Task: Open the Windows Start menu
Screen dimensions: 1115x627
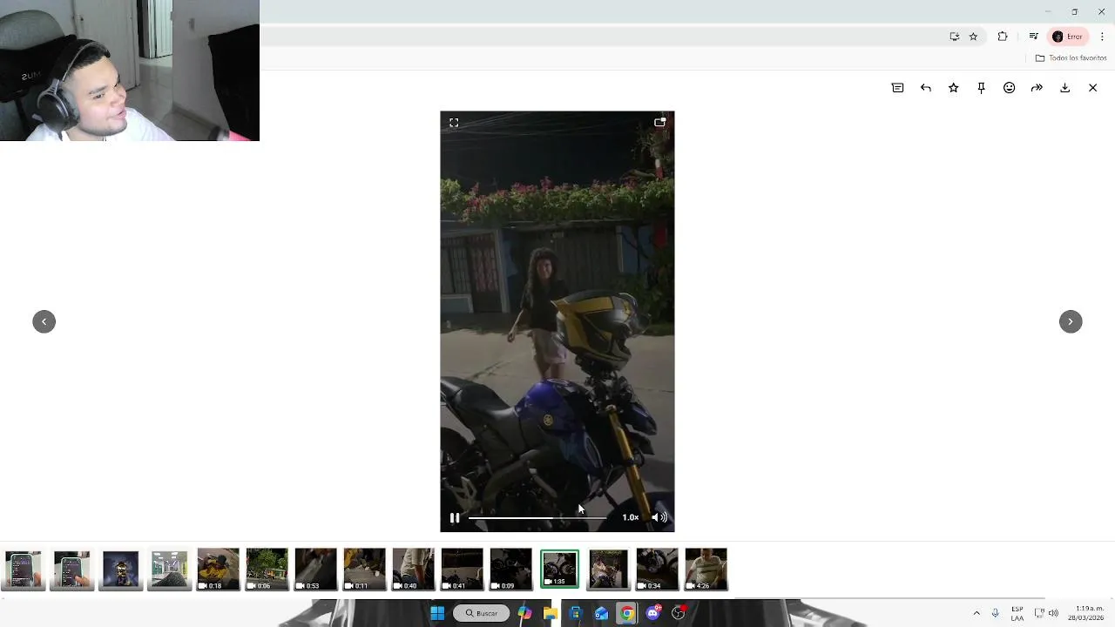Action: 437,613
